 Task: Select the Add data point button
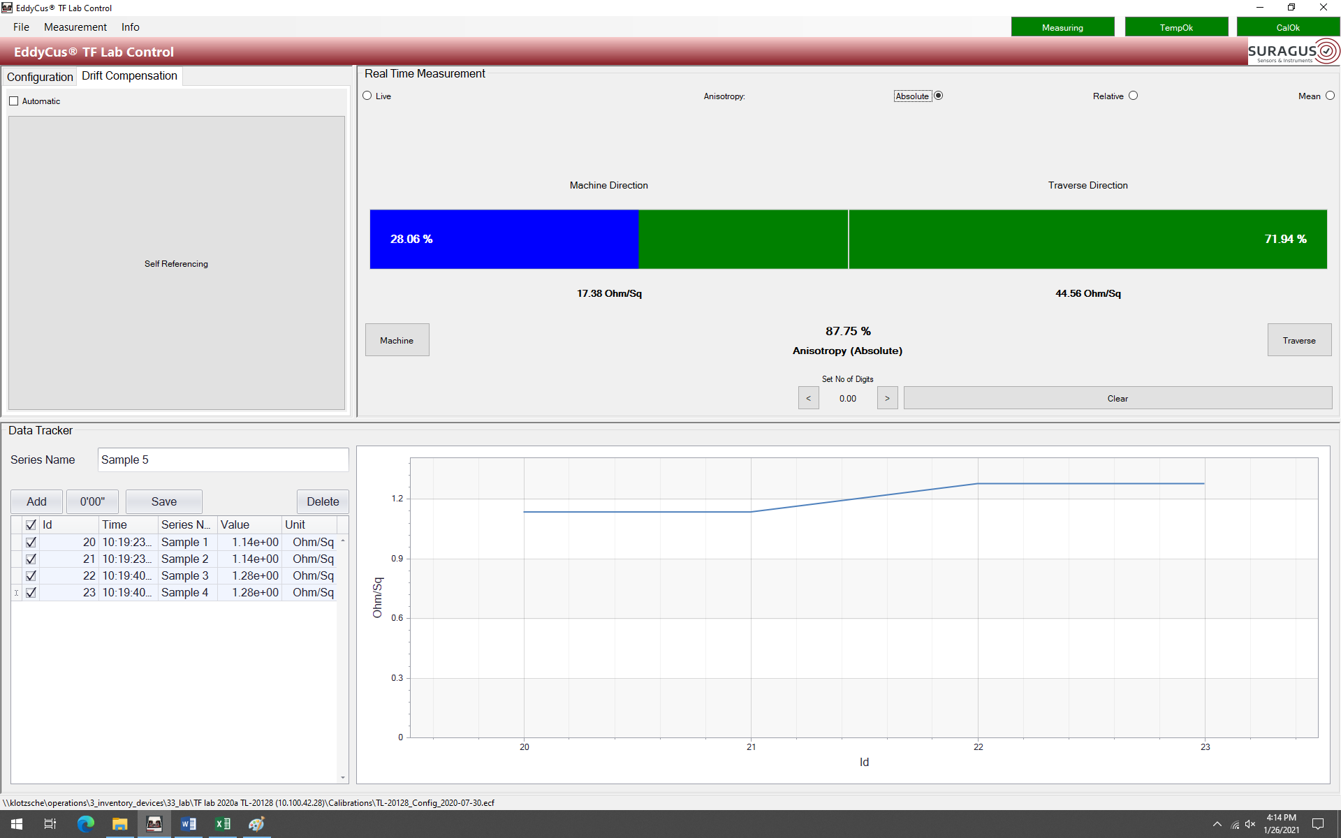click(x=36, y=501)
